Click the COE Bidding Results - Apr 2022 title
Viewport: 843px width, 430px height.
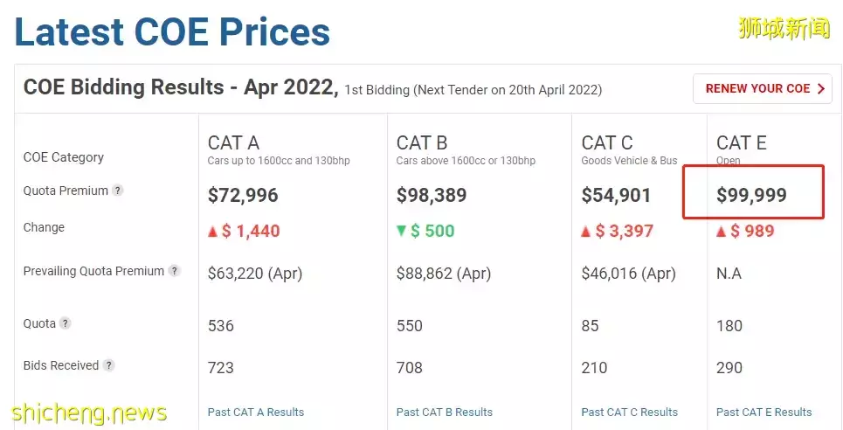pyautogui.click(x=180, y=87)
